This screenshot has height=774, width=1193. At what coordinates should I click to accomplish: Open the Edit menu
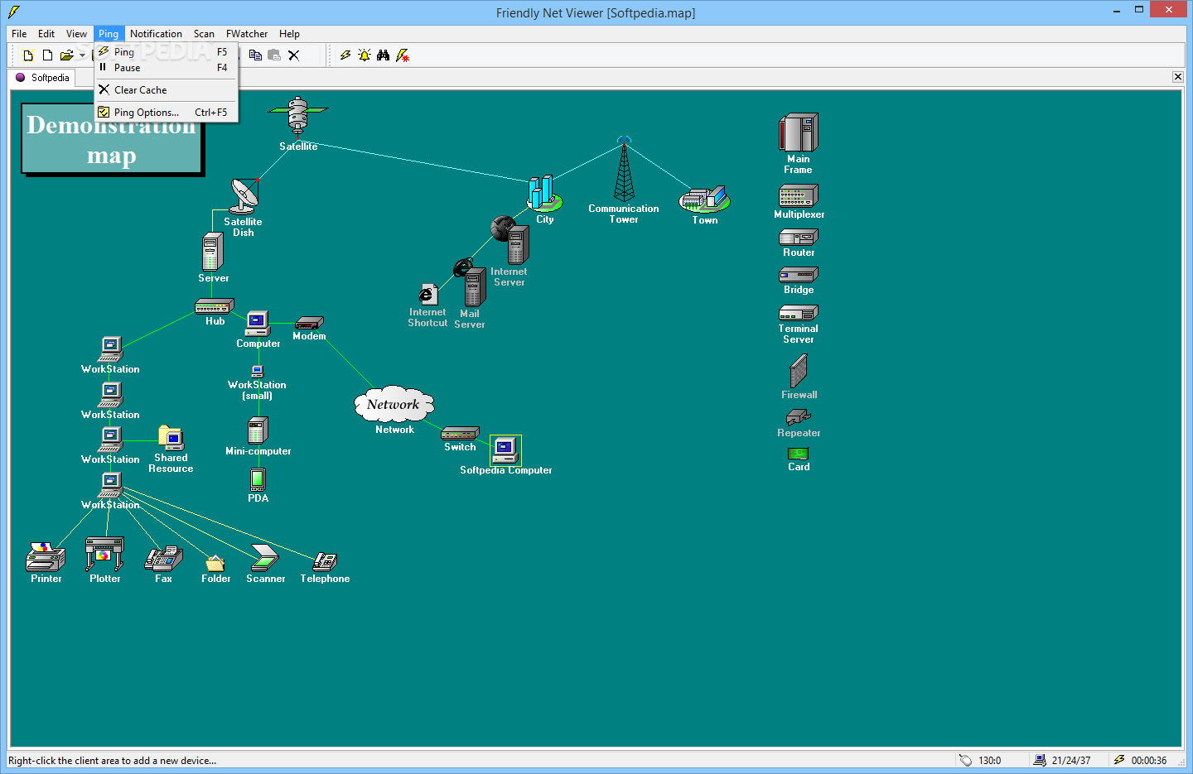46,34
